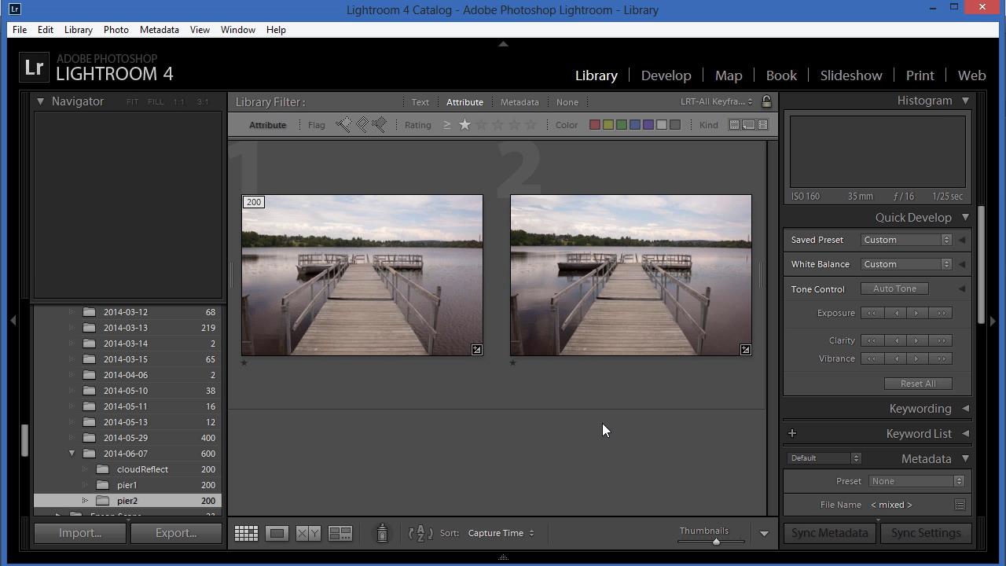Filter by red color label
The image size is (1006, 566).
[595, 124]
